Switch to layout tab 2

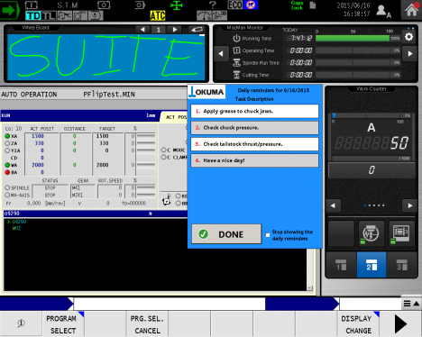click(x=372, y=265)
